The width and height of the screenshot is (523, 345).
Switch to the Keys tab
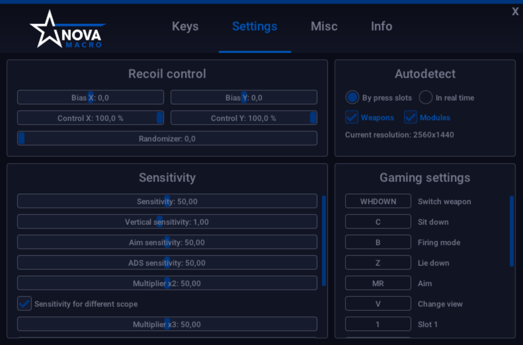(185, 26)
